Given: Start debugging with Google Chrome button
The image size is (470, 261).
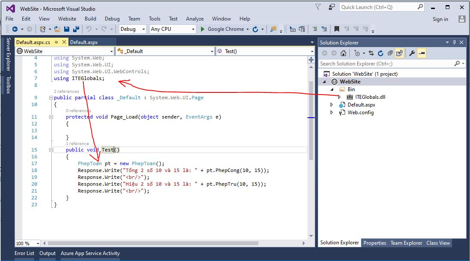Looking at the screenshot, I should (222, 29).
